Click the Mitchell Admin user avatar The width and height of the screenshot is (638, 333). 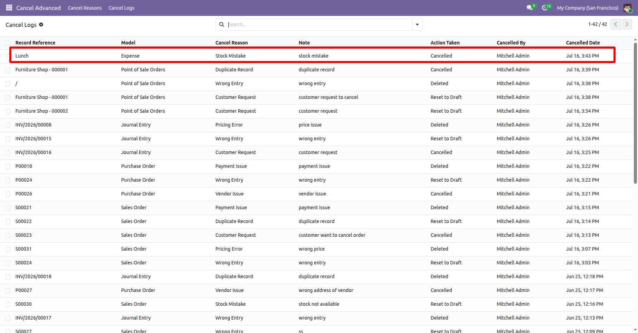click(x=627, y=8)
